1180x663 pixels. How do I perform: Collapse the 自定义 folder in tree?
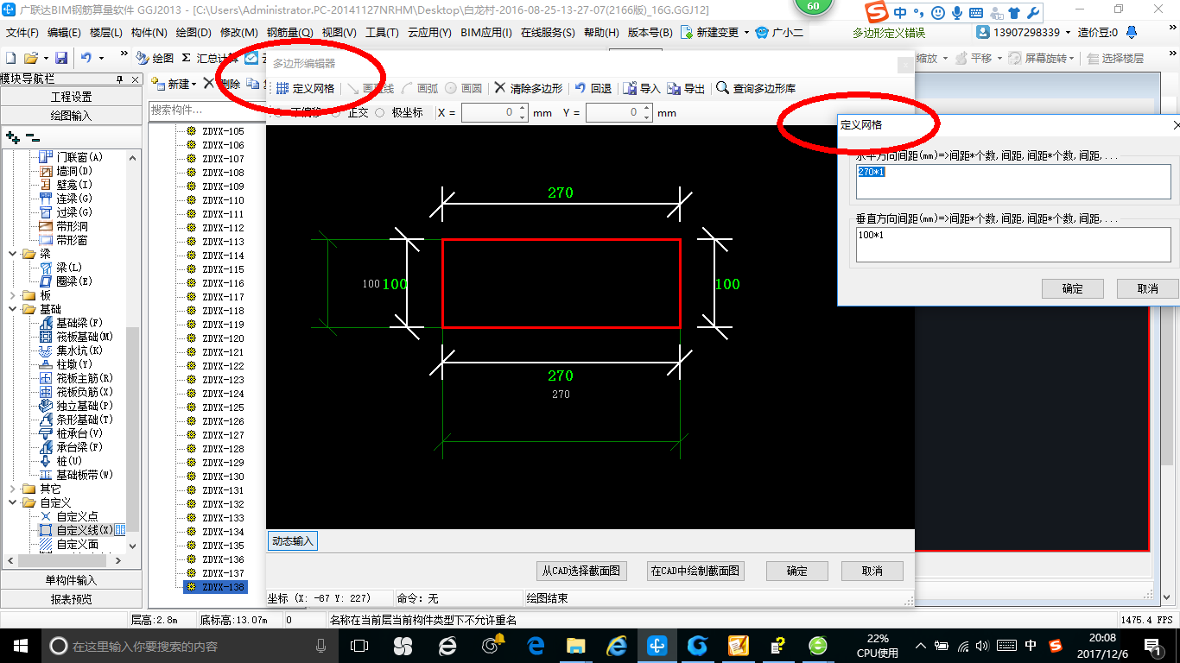pyautogui.click(x=13, y=502)
